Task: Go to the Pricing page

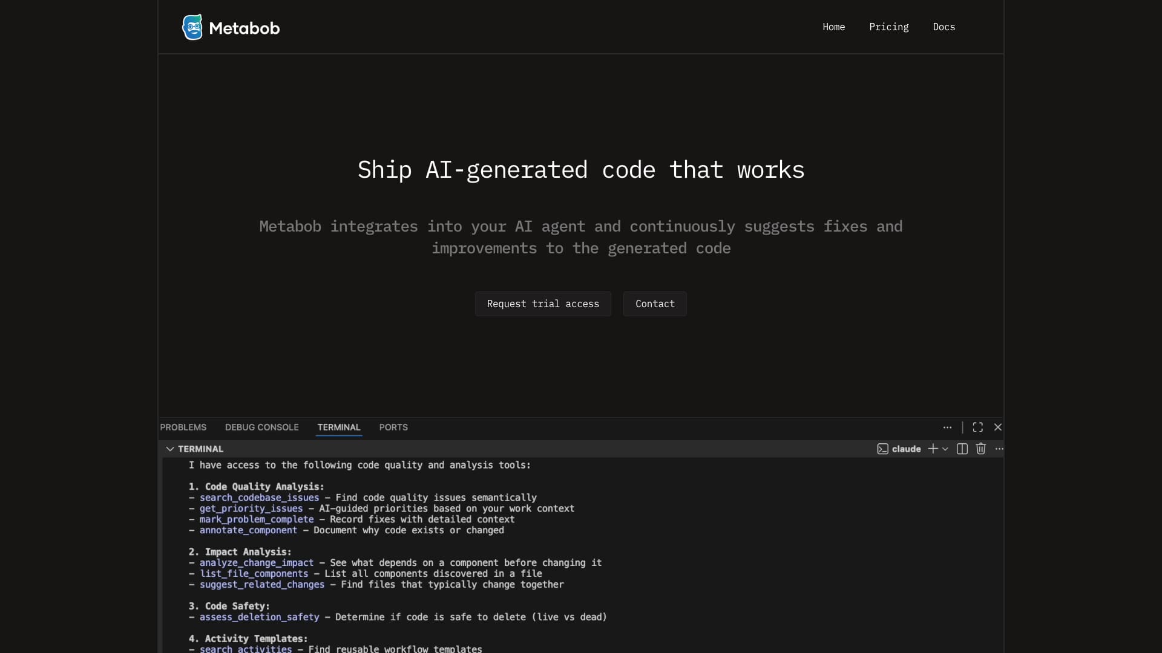Action: pos(888,27)
